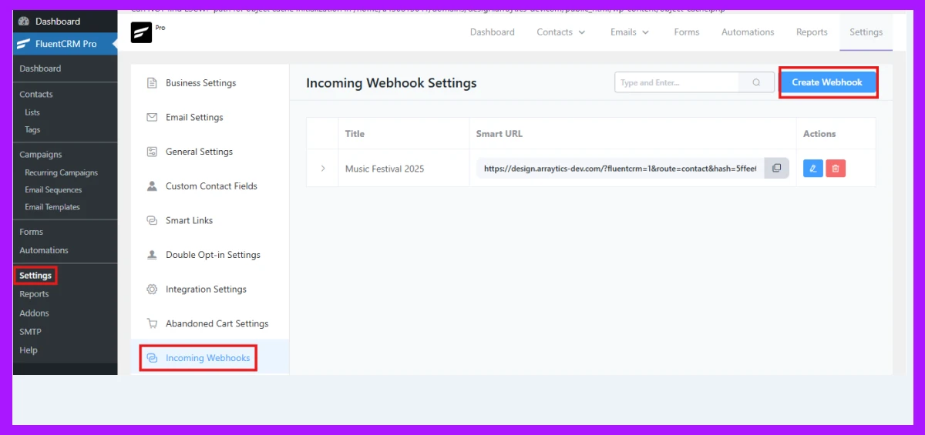
Task: Edit the Music Festival 2025 webhook
Action: (813, 169)
